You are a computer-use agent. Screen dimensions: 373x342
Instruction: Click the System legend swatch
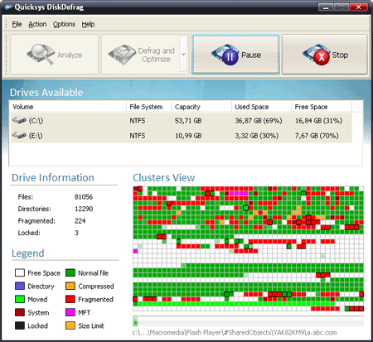(x=20, y=312)
